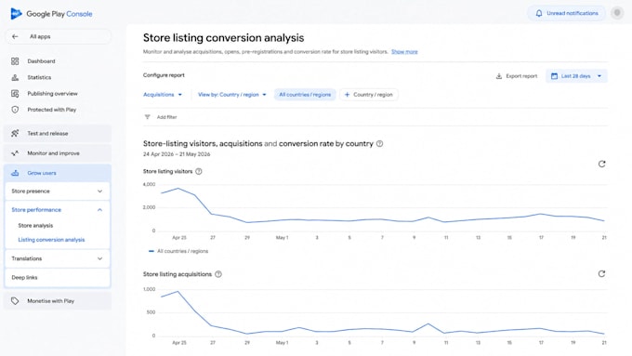Viewport: 632px width, 356px height.
Task: Click the Show more link
Action: tap(404, 52)
